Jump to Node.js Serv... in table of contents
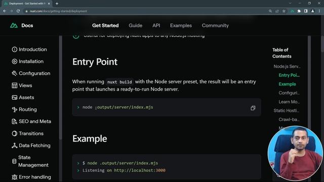 287,66
